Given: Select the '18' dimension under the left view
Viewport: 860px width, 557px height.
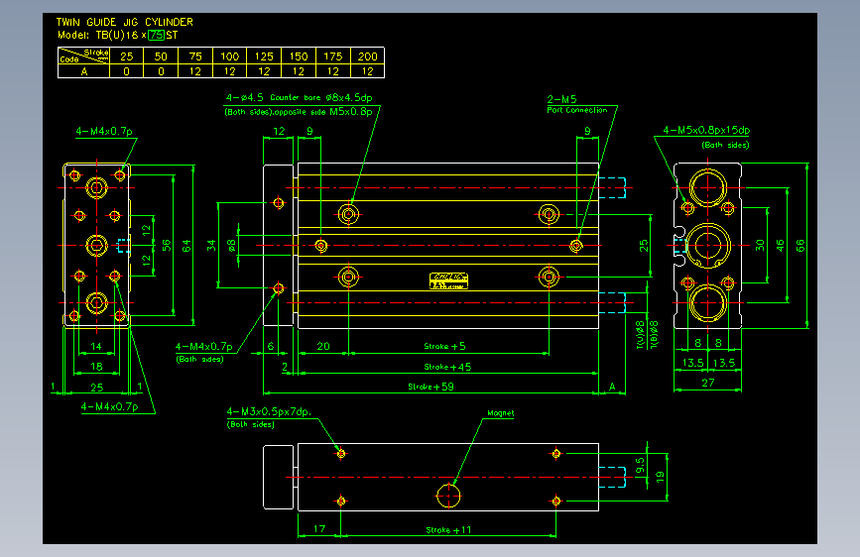Looking at the screenshot, I should coord(96,367).
